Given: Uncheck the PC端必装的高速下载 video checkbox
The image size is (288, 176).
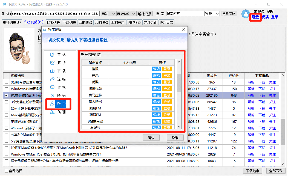Looking at the screenshot, I should 6,96.
